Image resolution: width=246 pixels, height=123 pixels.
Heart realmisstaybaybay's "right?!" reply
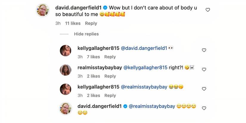tap(204, 70)
